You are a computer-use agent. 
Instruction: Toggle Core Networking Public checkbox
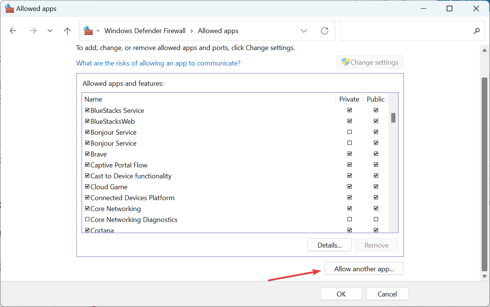[376, 208]
